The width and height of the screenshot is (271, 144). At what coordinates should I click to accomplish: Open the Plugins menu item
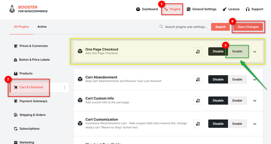tap(172, 9)
